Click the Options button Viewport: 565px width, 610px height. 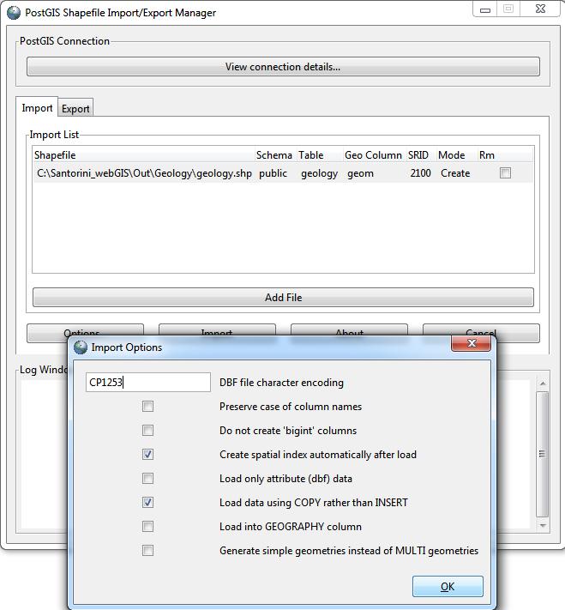[85, 330]
